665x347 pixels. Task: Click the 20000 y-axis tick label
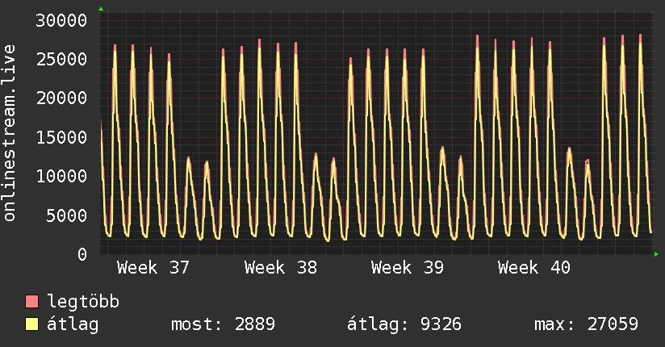[61, 98]
